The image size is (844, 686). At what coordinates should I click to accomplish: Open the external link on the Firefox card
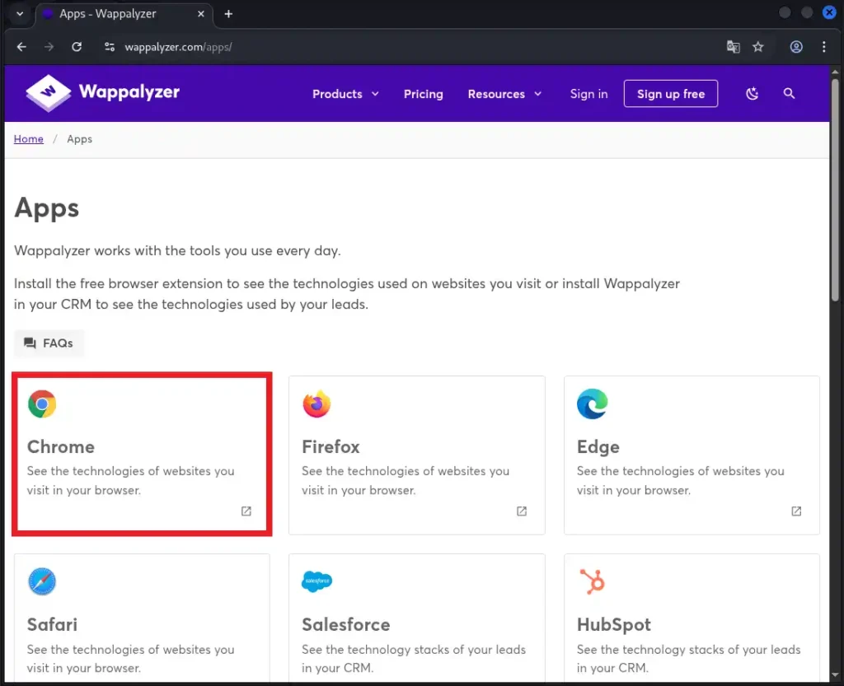coord(521,511)
